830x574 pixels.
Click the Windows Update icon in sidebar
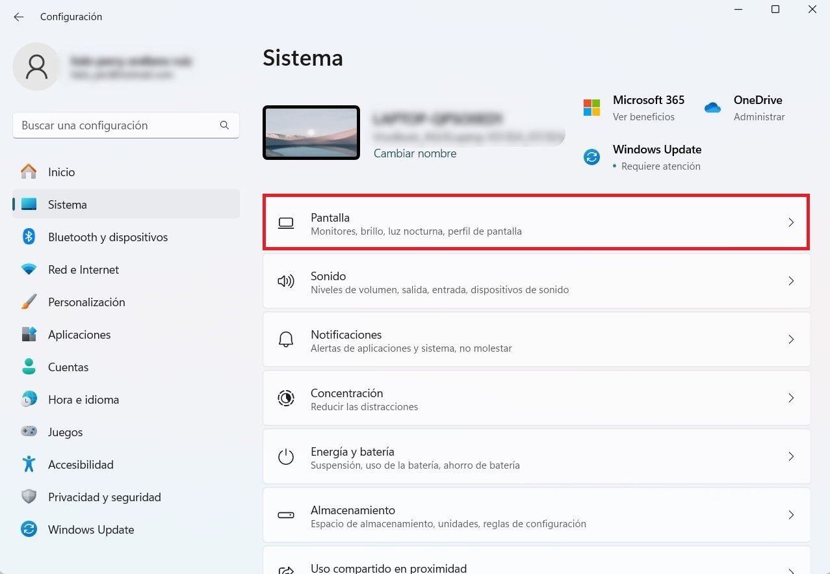(x=29, y=530)
